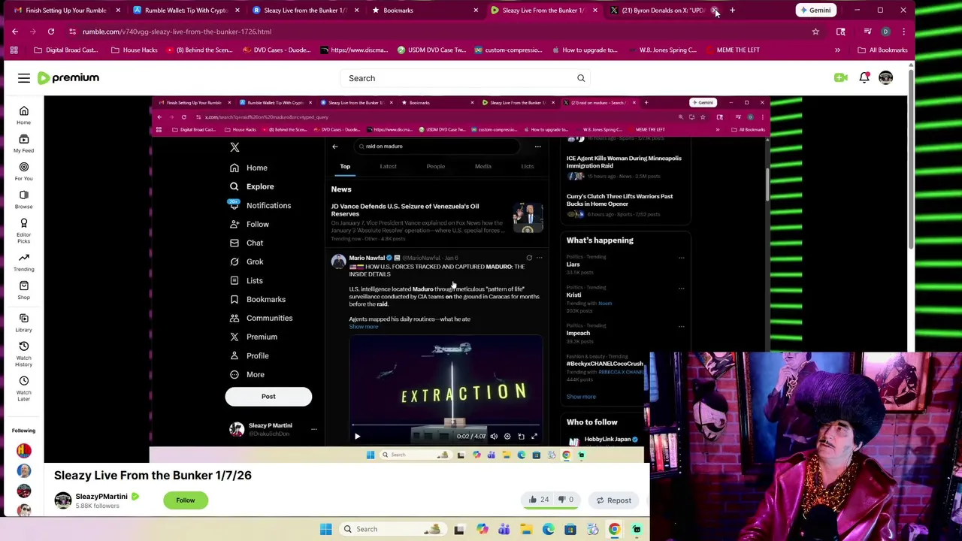Viewport: 962px width, 541px height.
Task: Open Digital Broad Cast bookmarks folder
Action: (x=66, y=50)
